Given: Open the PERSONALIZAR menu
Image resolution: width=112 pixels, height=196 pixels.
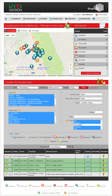Looking at the screenshot, I should tap(84, 19).
